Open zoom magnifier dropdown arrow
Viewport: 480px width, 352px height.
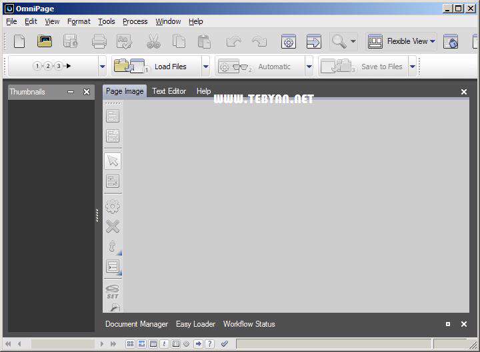click(353, 41)
